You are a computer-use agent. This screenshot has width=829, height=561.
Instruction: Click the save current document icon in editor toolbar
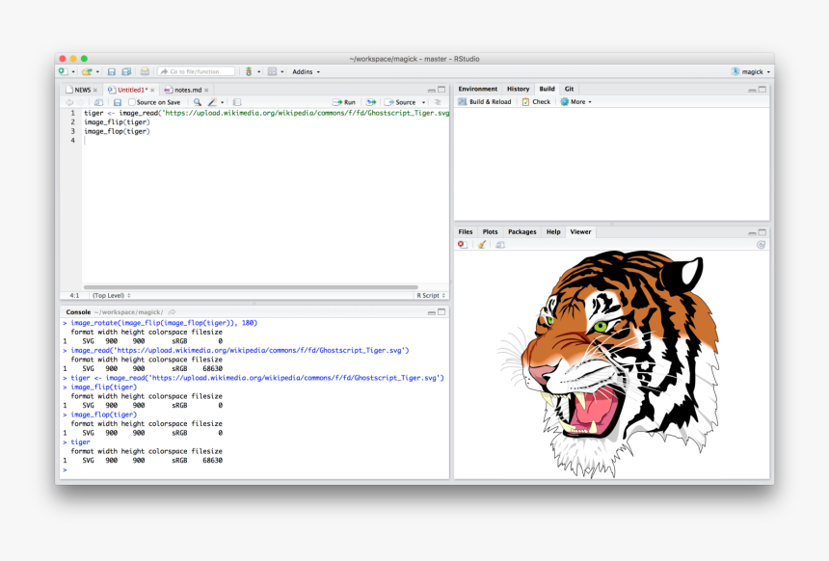coord(118,102)
